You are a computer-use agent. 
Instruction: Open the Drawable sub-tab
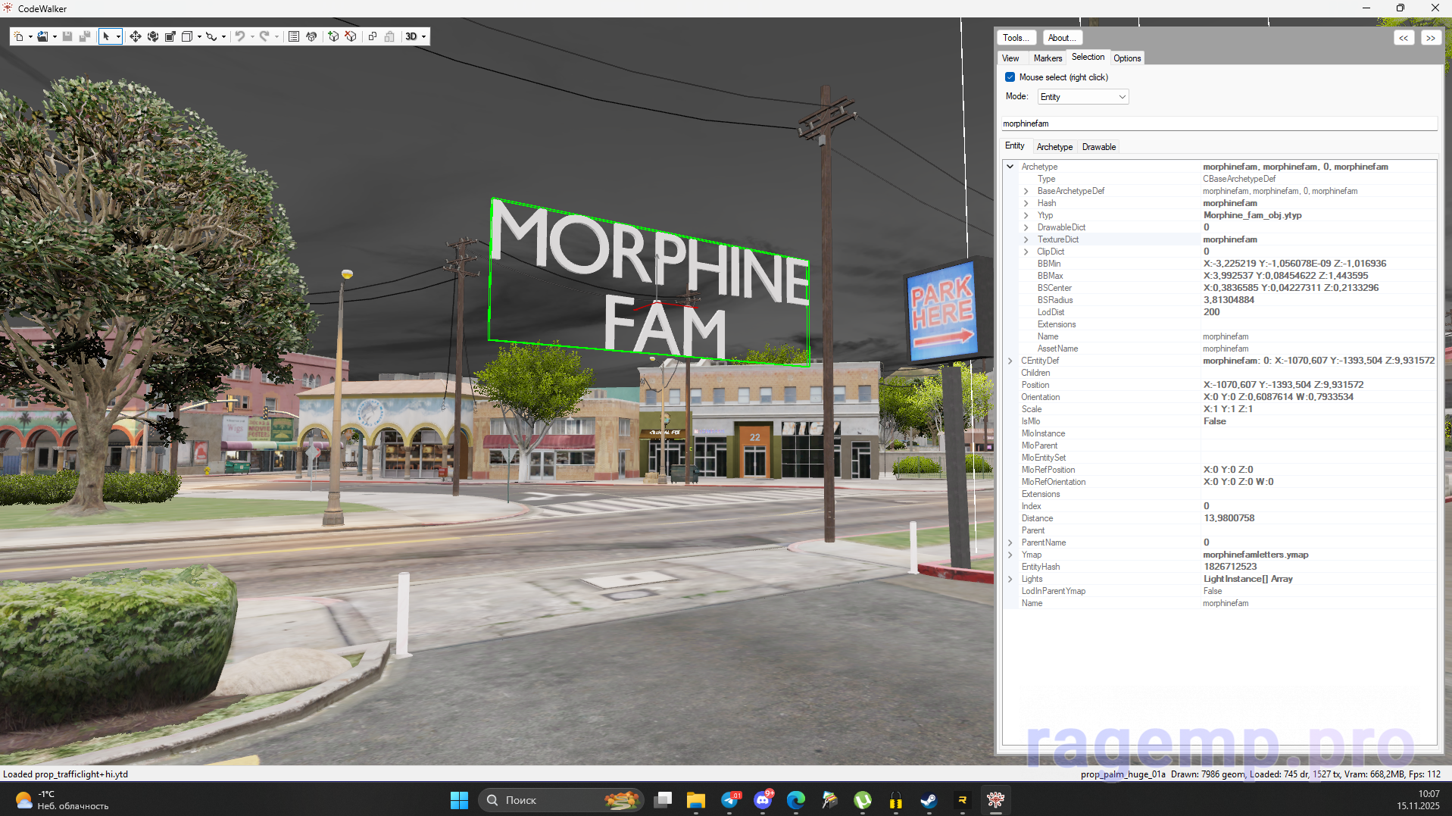click(x=1098, y=147)
